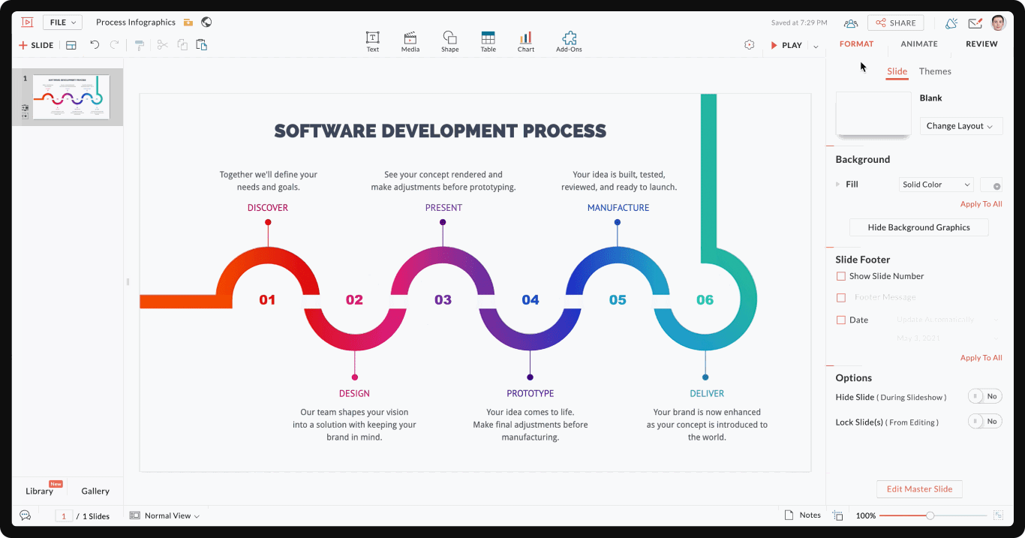Undo the last action
1025x538 pixels.
95,45
